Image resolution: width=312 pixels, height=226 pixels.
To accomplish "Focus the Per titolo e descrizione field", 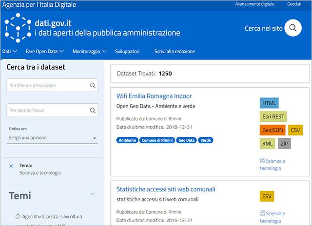I will (x=52, y=85).
